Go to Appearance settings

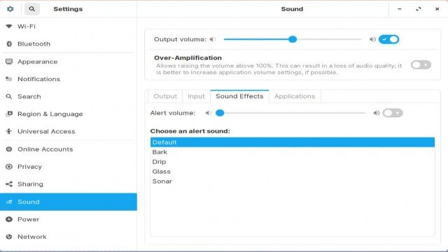click(69, 61)
